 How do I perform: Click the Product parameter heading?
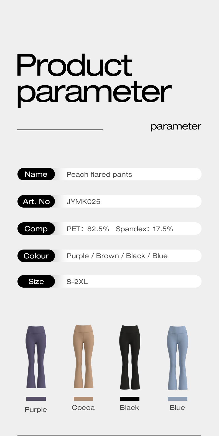(x=94, y=78)
